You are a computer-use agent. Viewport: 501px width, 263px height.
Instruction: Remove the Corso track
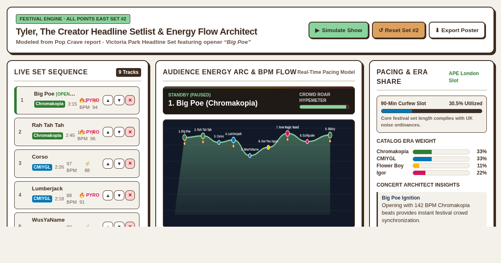130,164
